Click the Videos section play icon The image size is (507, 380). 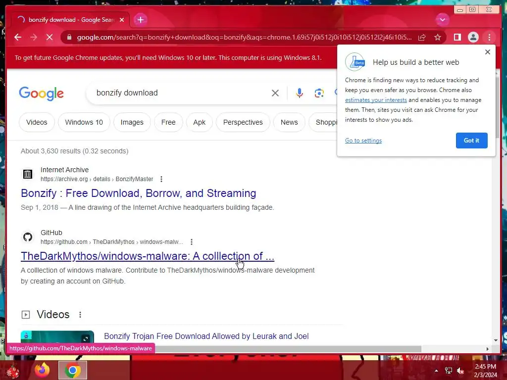tap(26, 314)
